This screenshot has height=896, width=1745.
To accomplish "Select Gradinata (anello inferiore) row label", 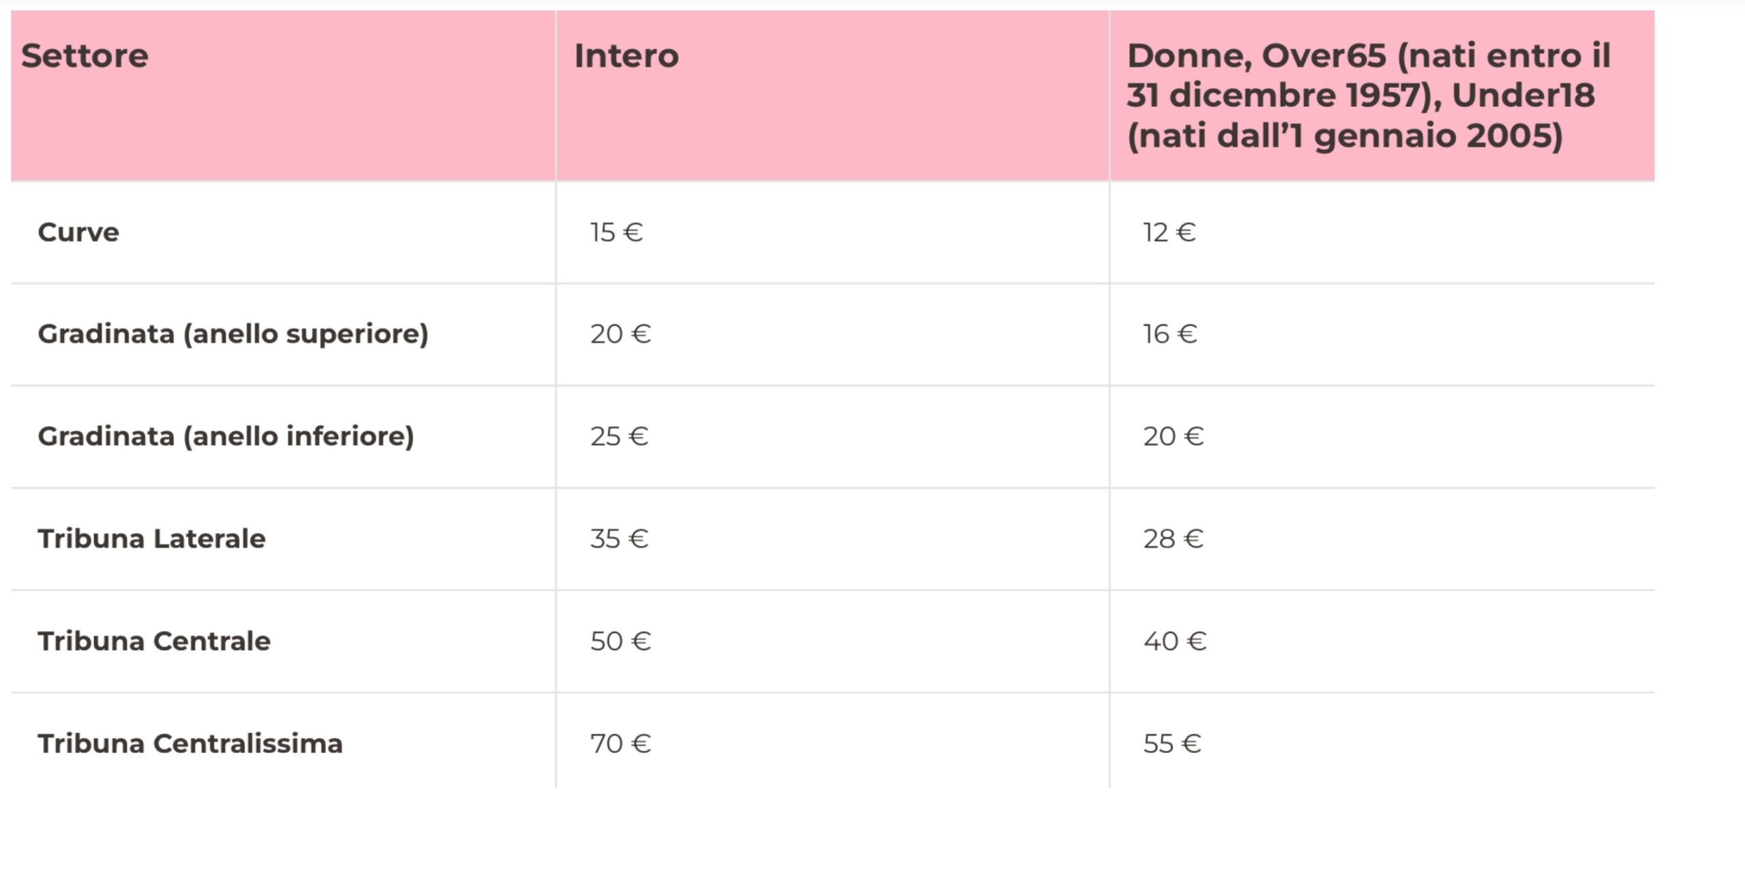I will 226,436.
